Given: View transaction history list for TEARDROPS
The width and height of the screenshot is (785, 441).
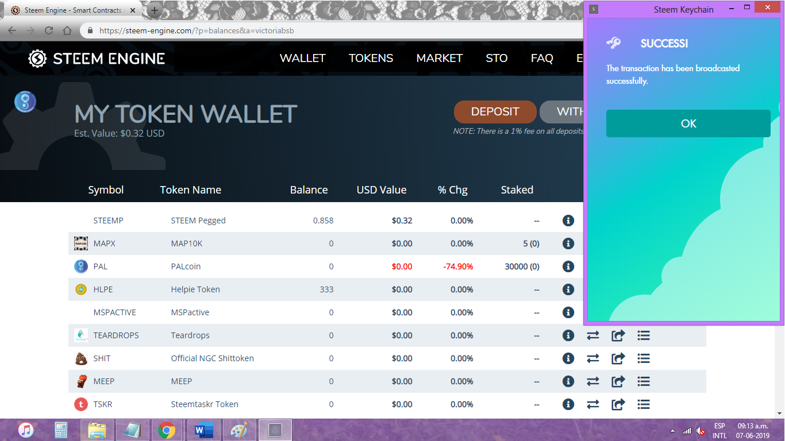Looking at the screenshot, I should click(x=644, y=335).
